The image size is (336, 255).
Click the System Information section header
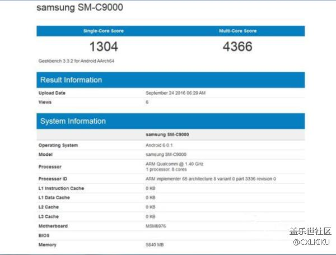[x=171, y=121]
